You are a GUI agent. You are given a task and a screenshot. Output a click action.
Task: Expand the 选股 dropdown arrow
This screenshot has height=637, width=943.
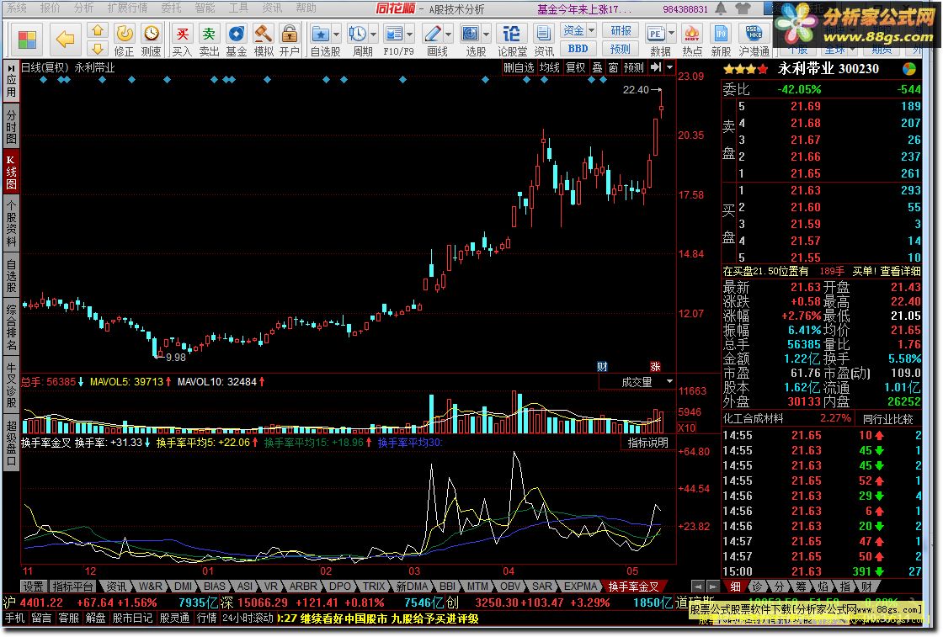point(487,34)
